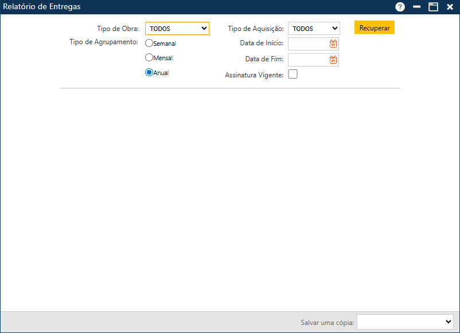This screenshot has height=333, width=460.
Task: Open the Salvar uma cópia dropdown
Action: [x=405, y=322]
